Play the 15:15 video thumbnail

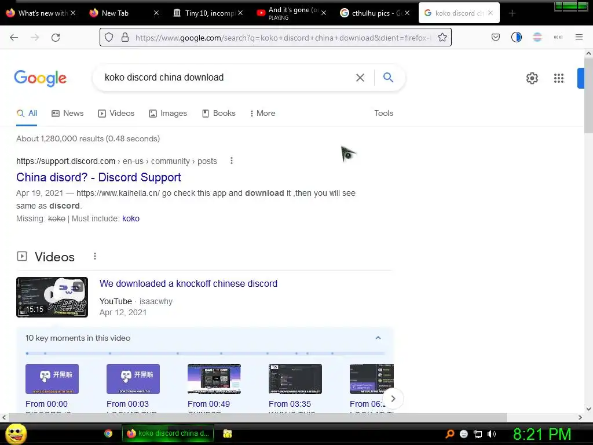tap(52, 297)
